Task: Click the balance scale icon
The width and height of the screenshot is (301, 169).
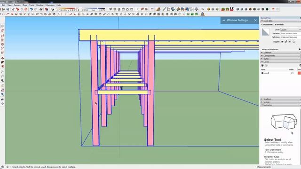Action: pyautogui.click(x=197, y=9)
